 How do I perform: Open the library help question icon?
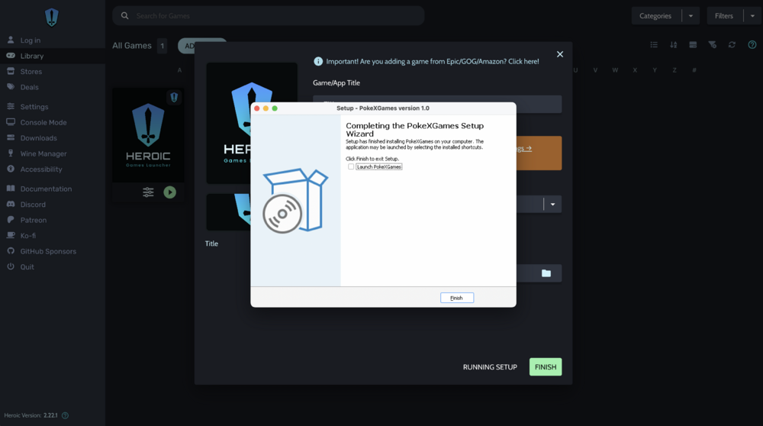pyautogui.click(x=752, y=45)
